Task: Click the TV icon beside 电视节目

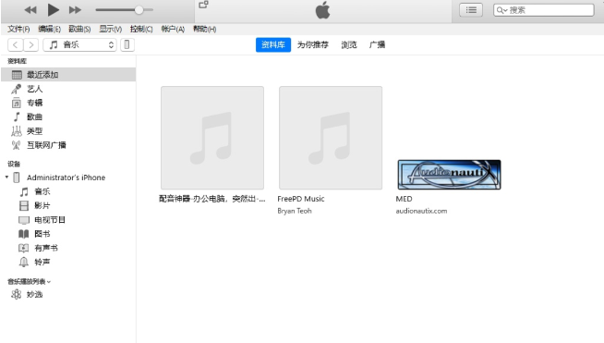Action: pyautogui.click(x=24, y=220)
